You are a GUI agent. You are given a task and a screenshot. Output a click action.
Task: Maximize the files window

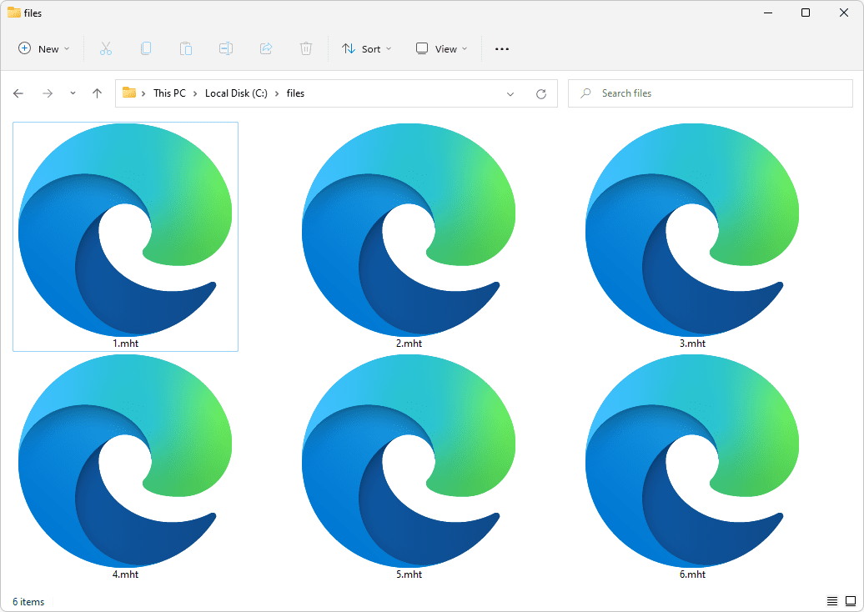(x=806, y=13)
